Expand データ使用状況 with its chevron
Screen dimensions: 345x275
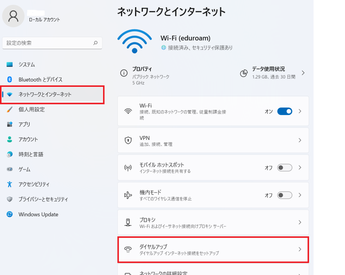303,73
